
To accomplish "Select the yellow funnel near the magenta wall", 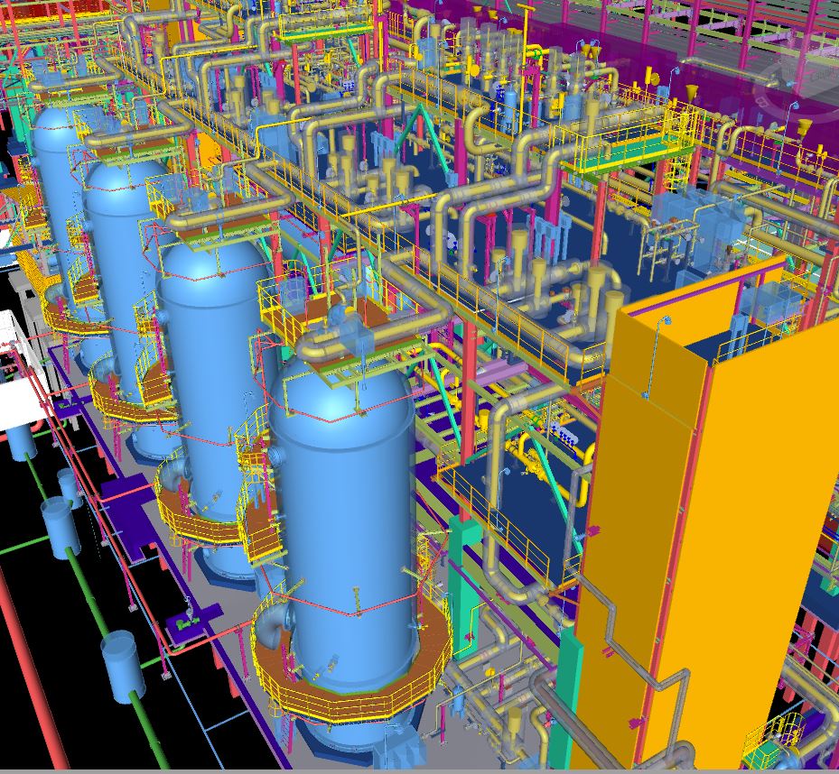I will [691, 93].
